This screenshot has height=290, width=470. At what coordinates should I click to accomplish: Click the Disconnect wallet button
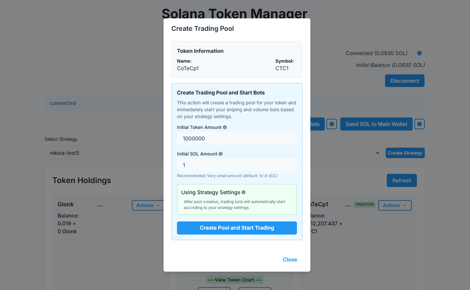coord(404,81)
